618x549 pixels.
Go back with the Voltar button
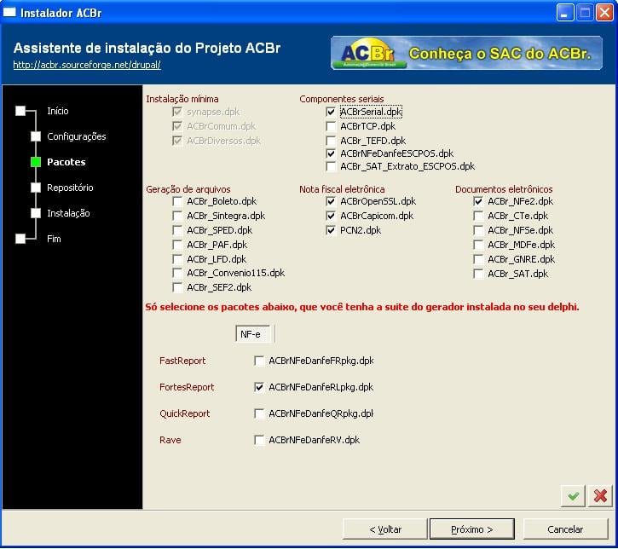385,529
